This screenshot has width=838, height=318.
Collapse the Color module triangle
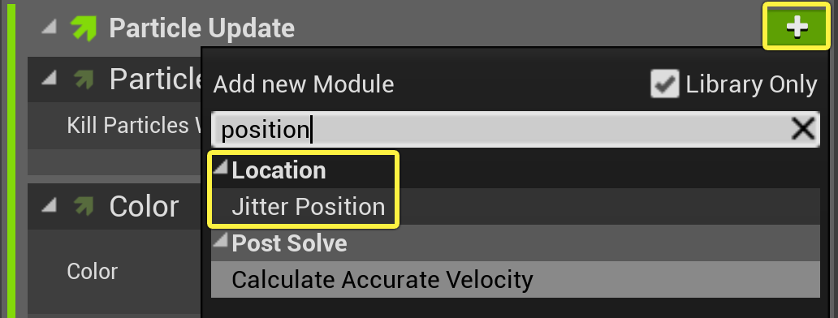click(x=50, y=205)
